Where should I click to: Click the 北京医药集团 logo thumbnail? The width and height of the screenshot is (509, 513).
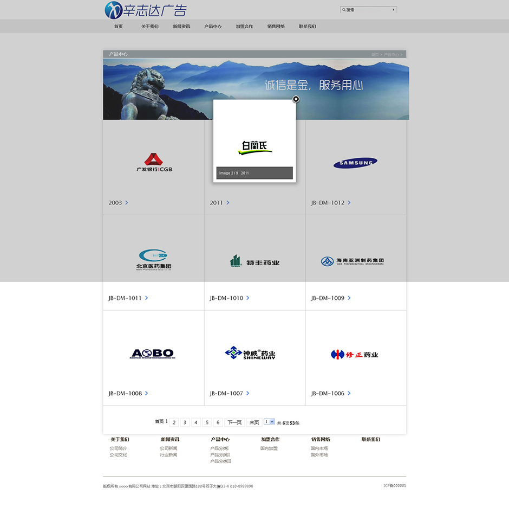[x=154, y=260]
